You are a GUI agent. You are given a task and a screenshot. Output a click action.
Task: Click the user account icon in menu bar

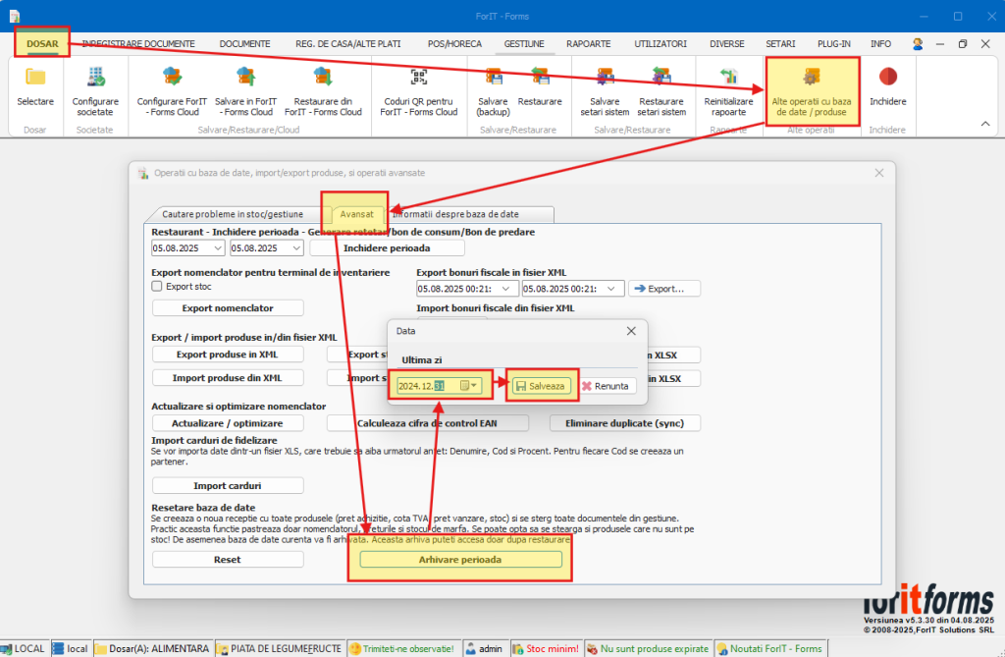[918, 43]
